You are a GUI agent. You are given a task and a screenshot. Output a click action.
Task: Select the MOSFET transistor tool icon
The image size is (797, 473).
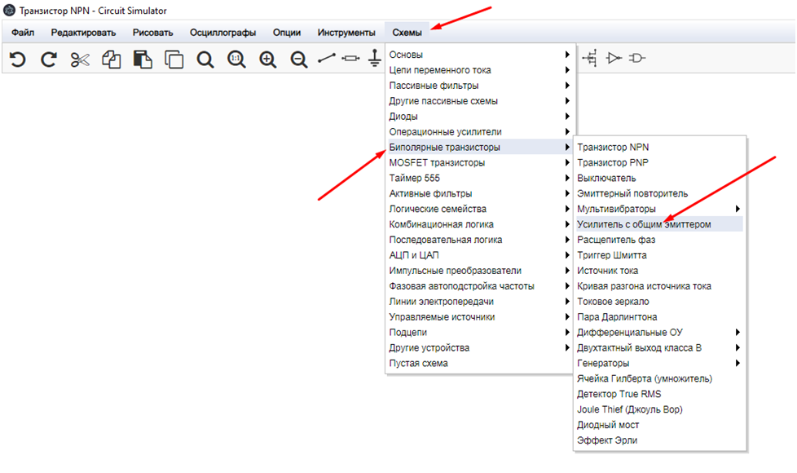[590, 58]
